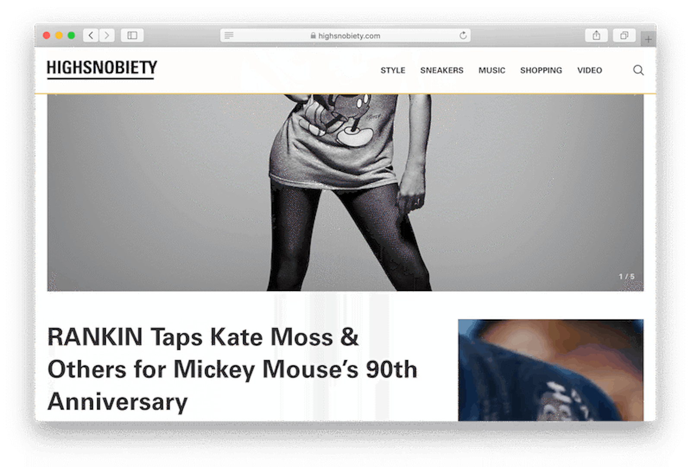
Task: Click the highsnobiety.com address field
Action: [x=345, y=35]
